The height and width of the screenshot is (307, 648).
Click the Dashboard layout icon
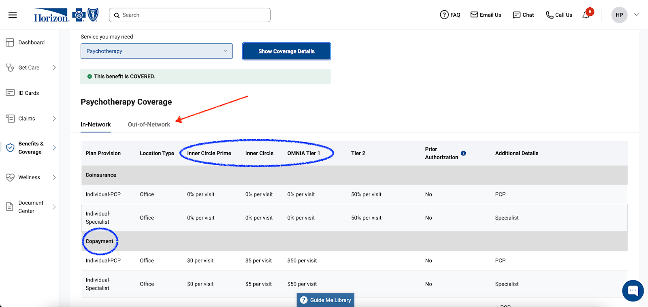click(10, 43)
